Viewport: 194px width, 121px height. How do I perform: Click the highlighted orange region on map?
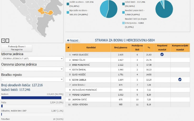(43, 11)
